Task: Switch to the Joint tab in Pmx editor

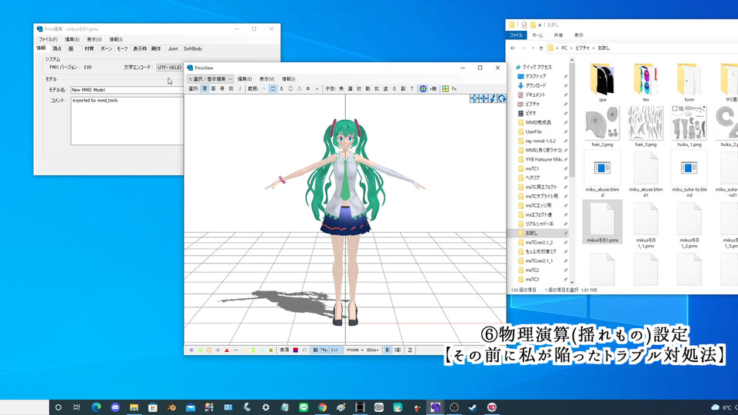Action: (x=173, y=48)
